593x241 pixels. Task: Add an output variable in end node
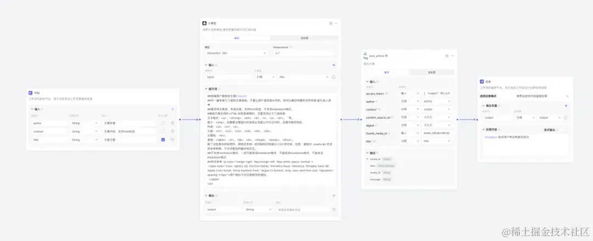point(566,106)
